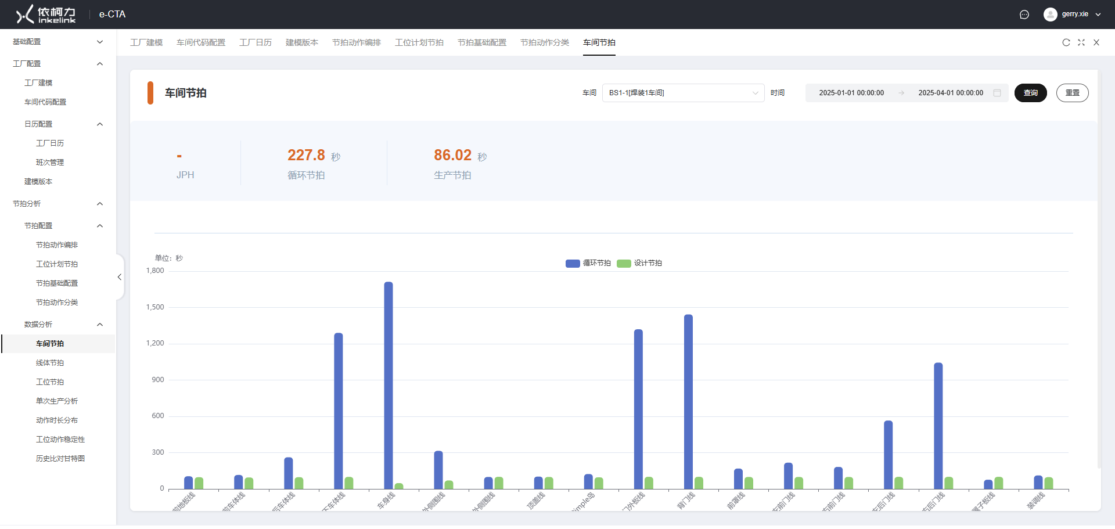
Task: Toggle 循环节拍 legend series
Action: pos(588,263)
